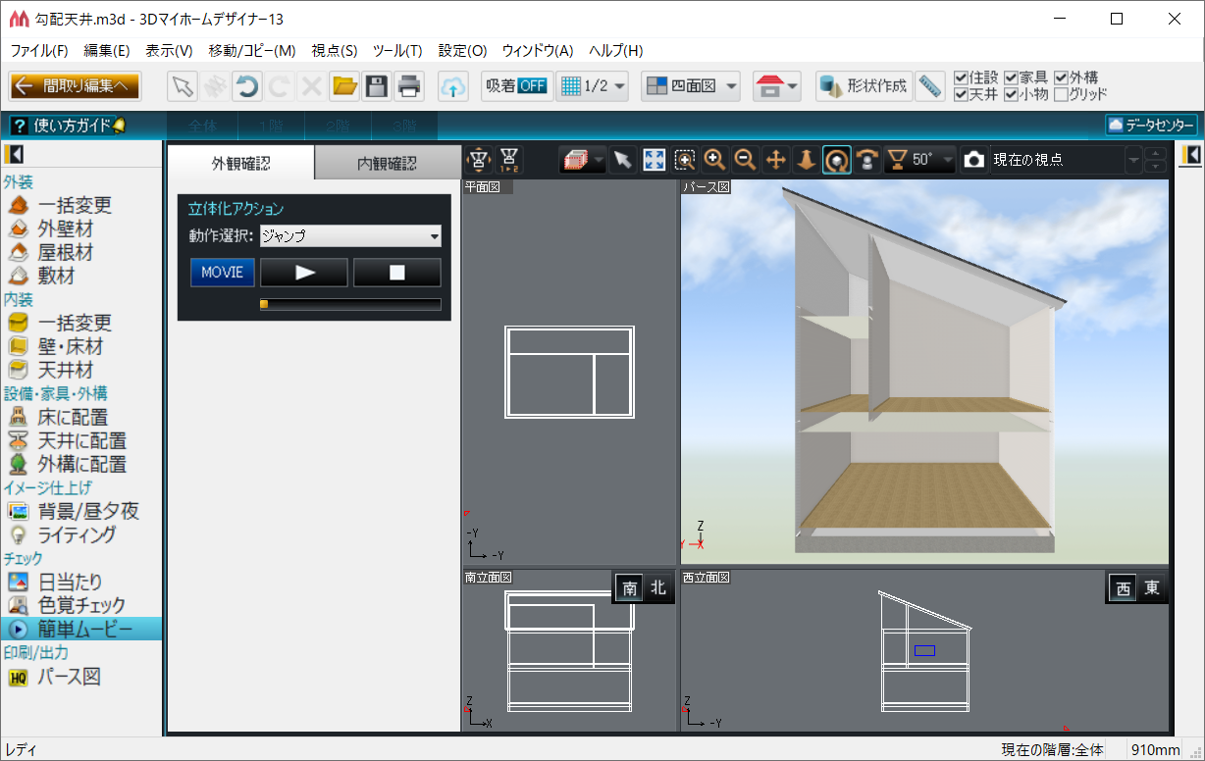The height and width of the screenshot is (761, 1205).
Task: Open the 現在の視点 viewpoint dropdown
Action: (x=1133, y=160)
